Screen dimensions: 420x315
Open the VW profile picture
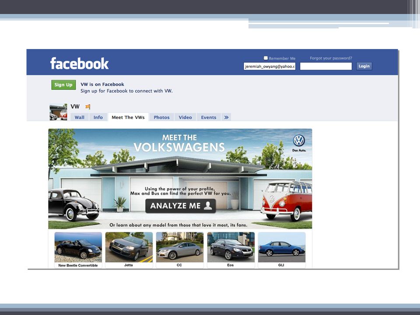point(58,112)
